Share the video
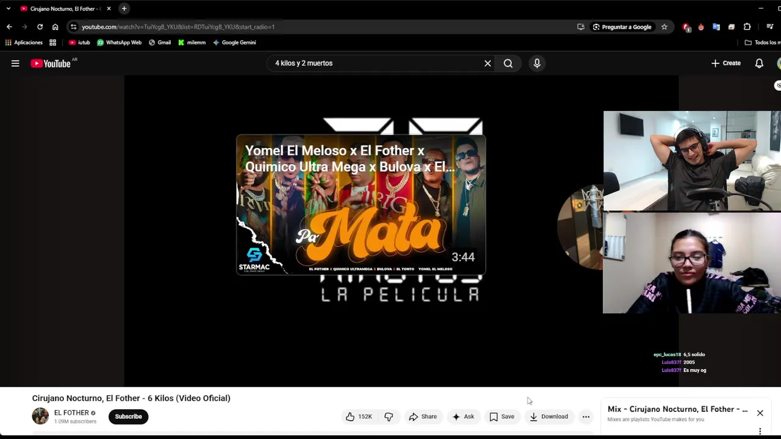 tap(423, 416)
